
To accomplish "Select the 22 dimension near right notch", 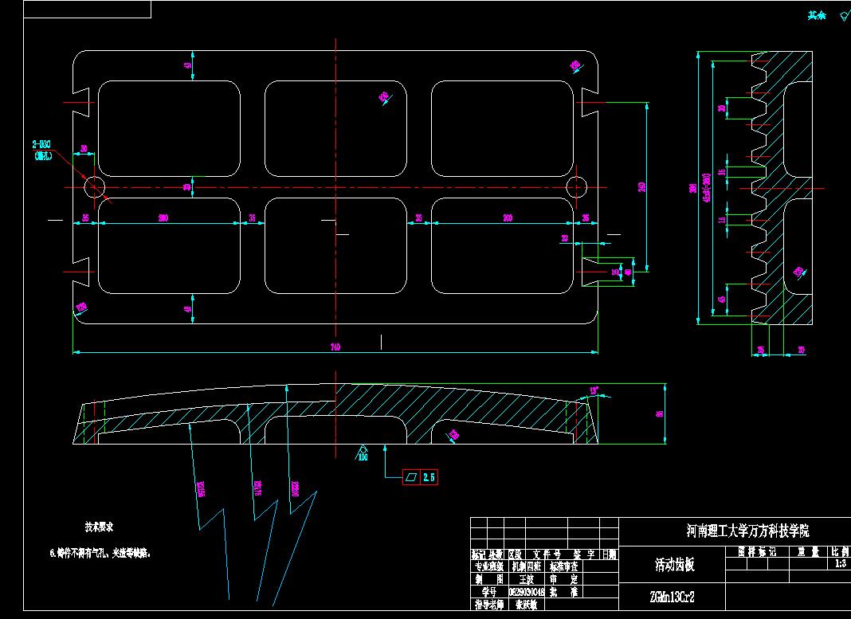I will coord(564,237).
